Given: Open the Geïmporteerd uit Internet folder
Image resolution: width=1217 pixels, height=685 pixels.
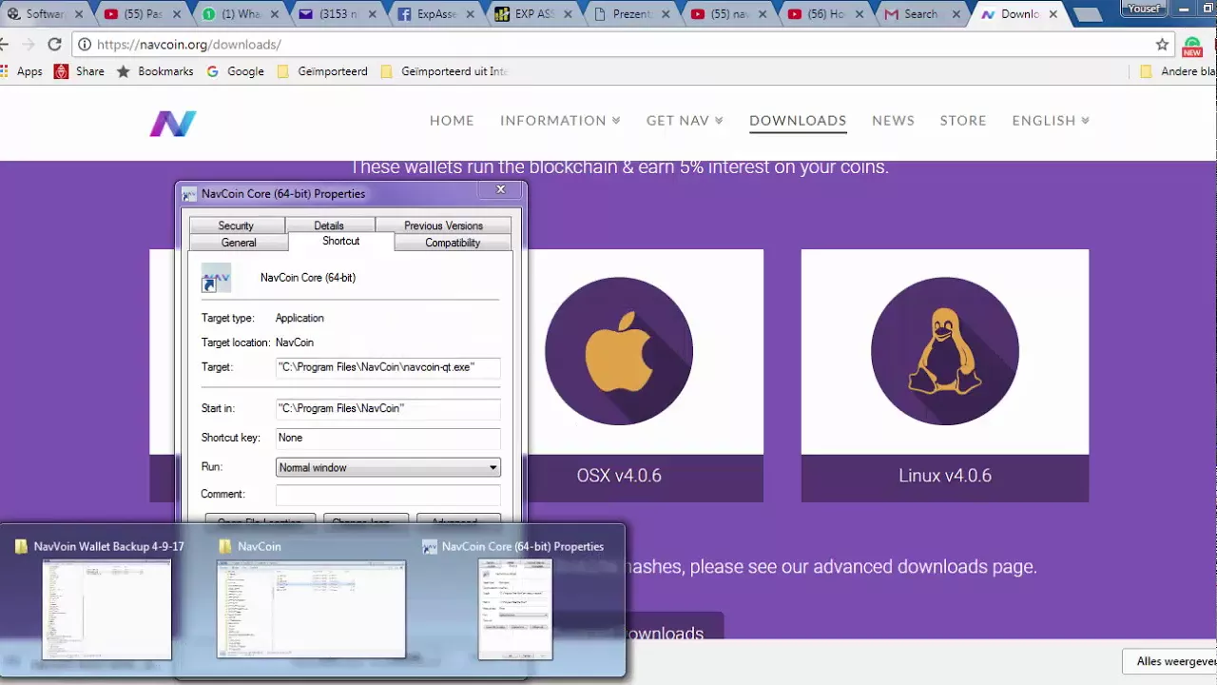Looking at the screenshot, I should [x=443, y=71].
